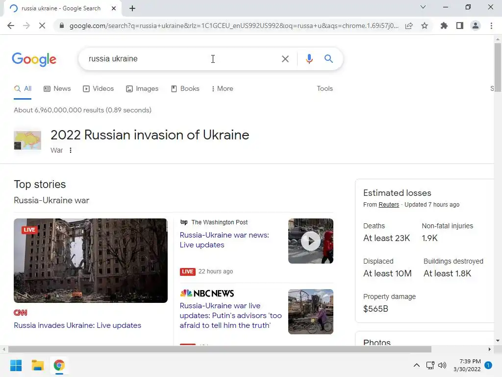Viewport: 502px width, 377px height.
Task: Expand the More search filters
Action: coord(222,88)
